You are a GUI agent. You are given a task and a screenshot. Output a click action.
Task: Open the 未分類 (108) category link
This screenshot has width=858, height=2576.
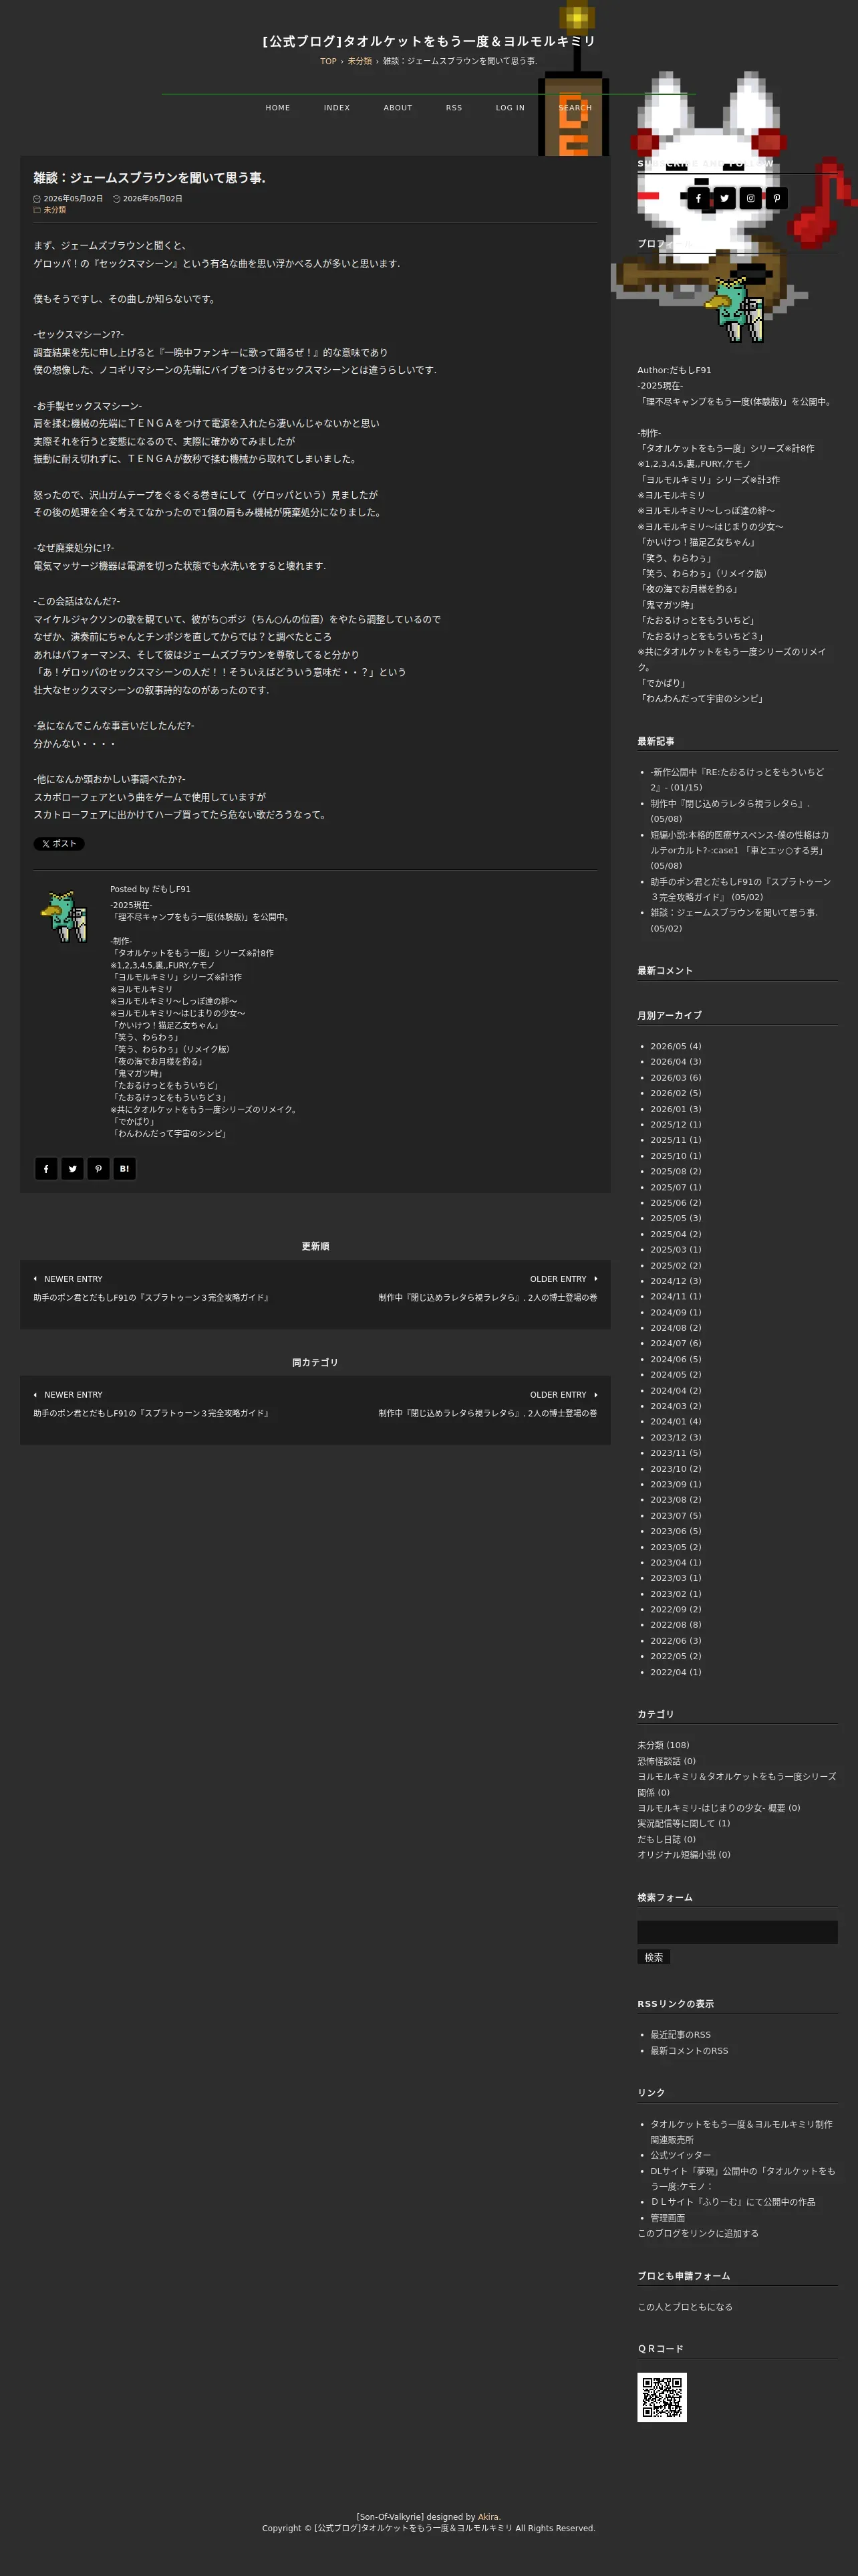tap(664, 1745)
